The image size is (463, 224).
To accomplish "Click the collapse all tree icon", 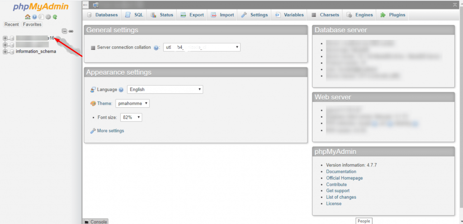I will (65, 31).
